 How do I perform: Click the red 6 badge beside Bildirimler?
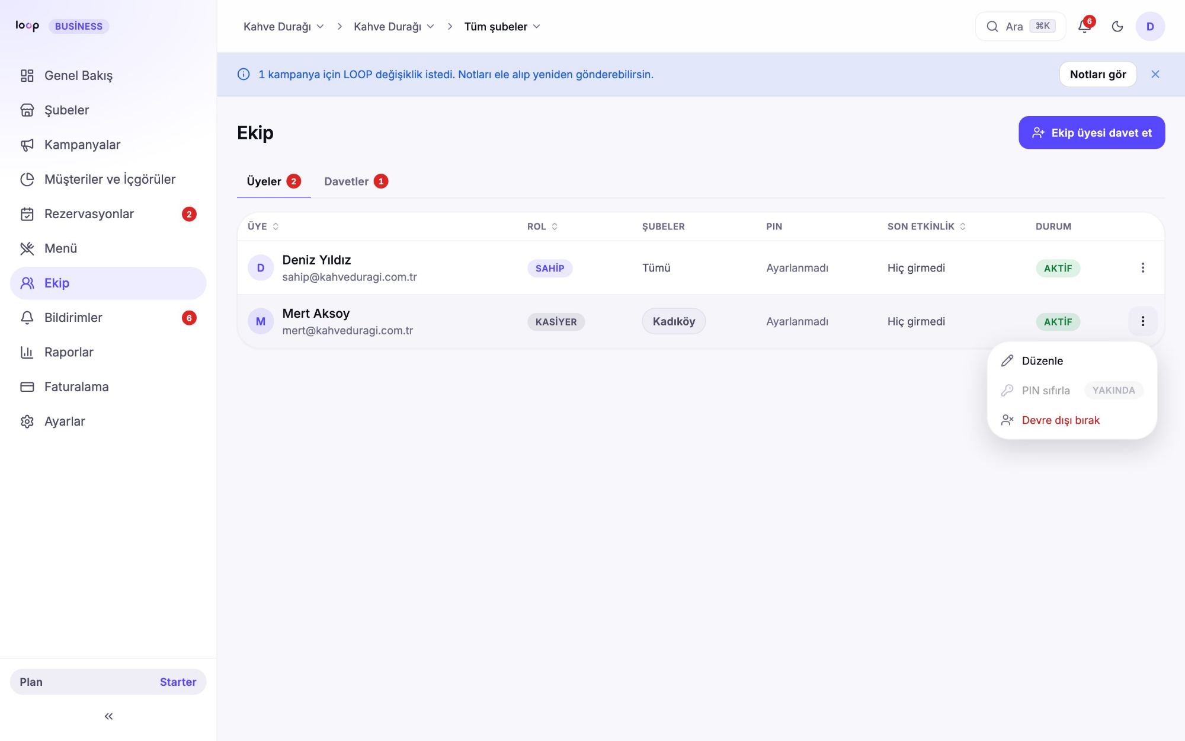pyautogui.click(x=189, y=318)
